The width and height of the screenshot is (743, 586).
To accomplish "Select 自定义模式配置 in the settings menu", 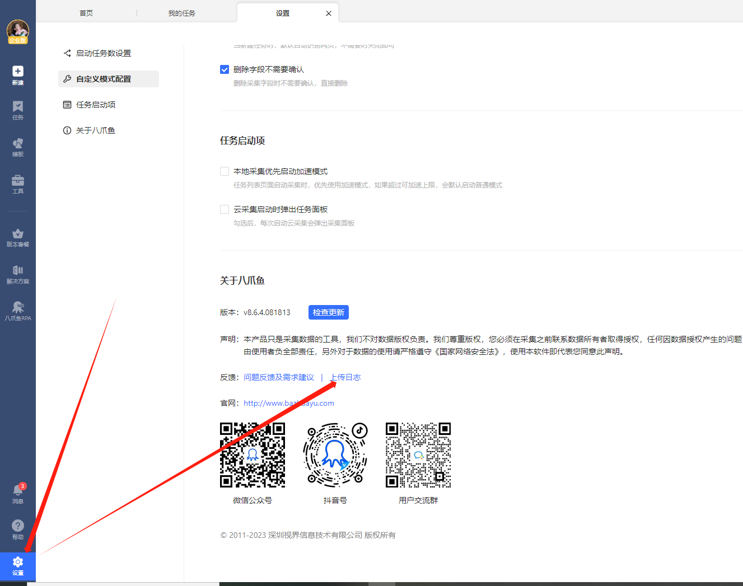I will click(109, 79).
